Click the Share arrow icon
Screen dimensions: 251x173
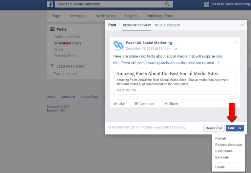(165, 104)
